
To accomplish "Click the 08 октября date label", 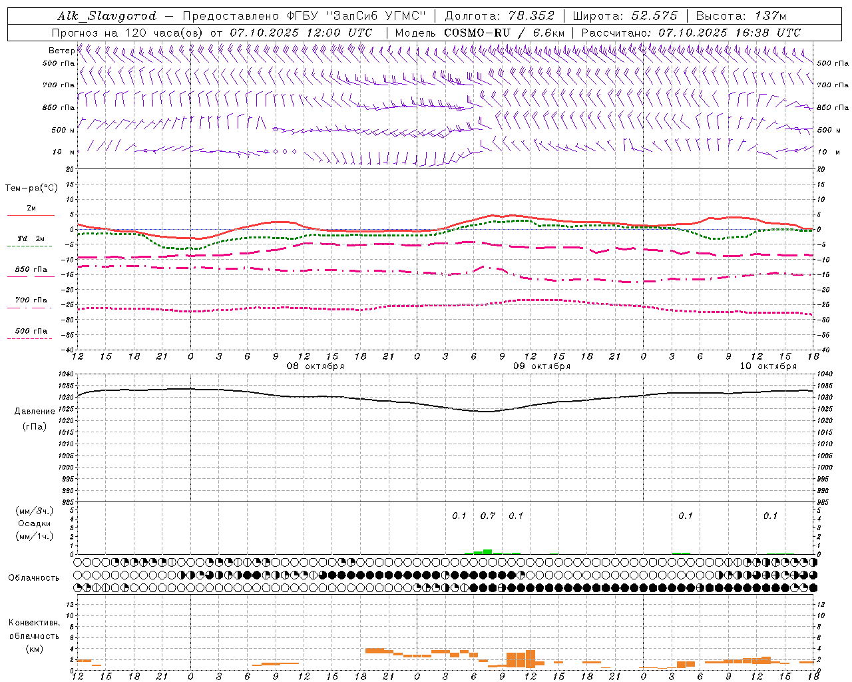I will (x=316, y=366).
